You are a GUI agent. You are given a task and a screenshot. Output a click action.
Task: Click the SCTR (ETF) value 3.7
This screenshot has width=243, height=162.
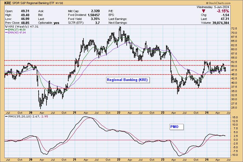click(x=97, y=23)
